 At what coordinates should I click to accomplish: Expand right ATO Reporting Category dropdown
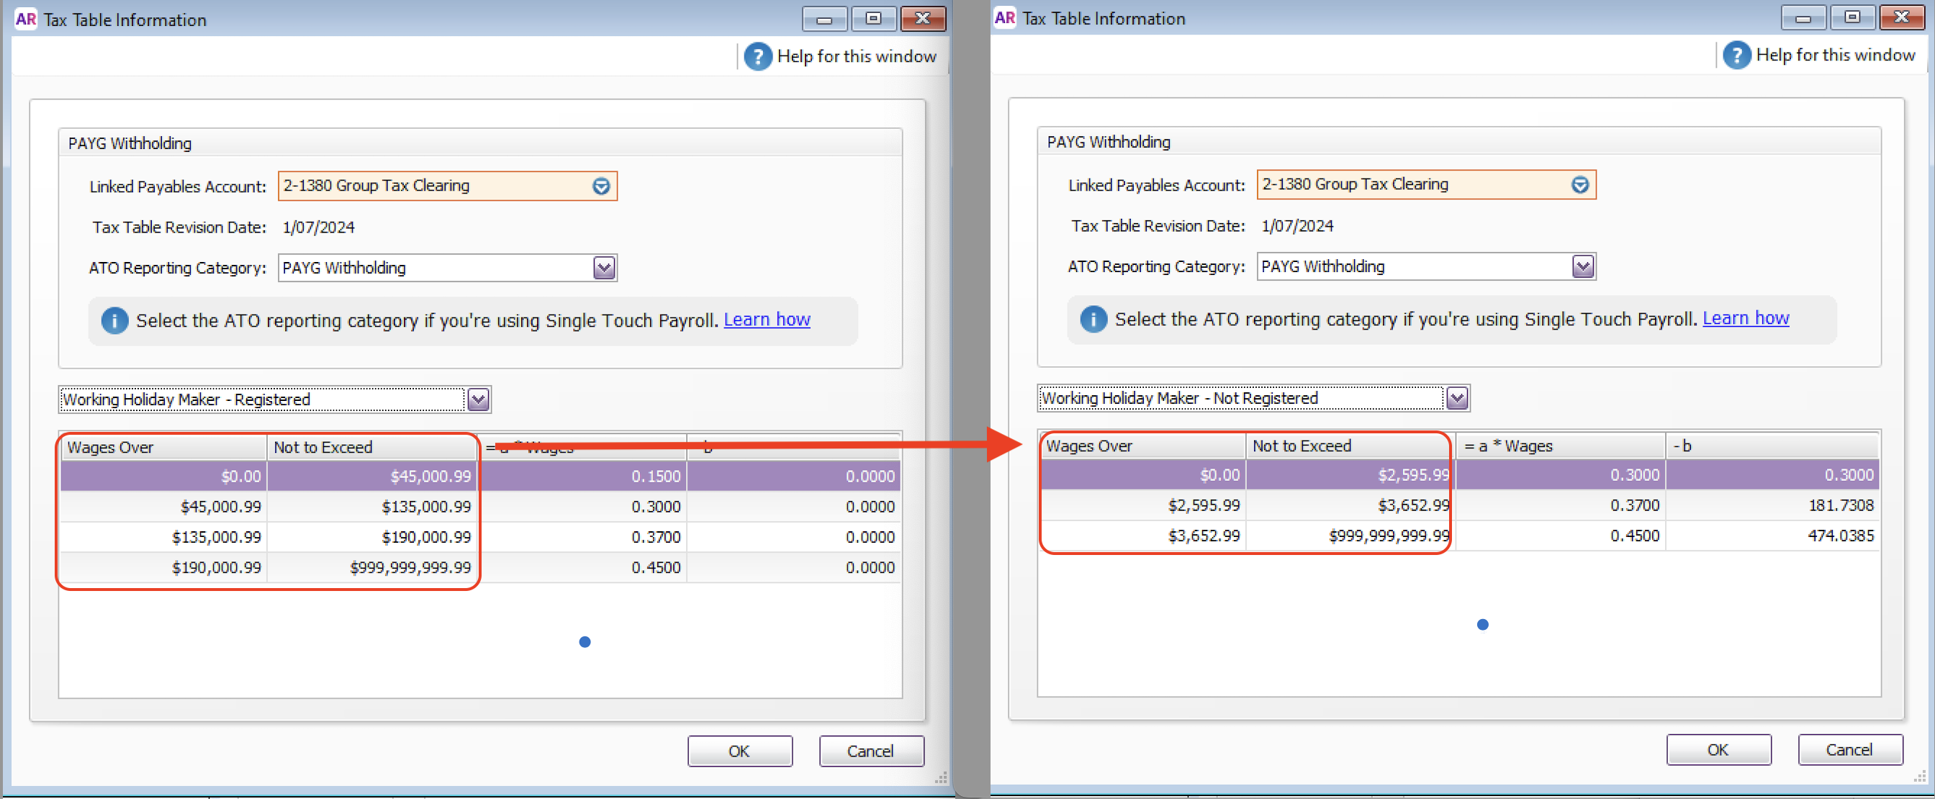click(x=1583, y=266)
